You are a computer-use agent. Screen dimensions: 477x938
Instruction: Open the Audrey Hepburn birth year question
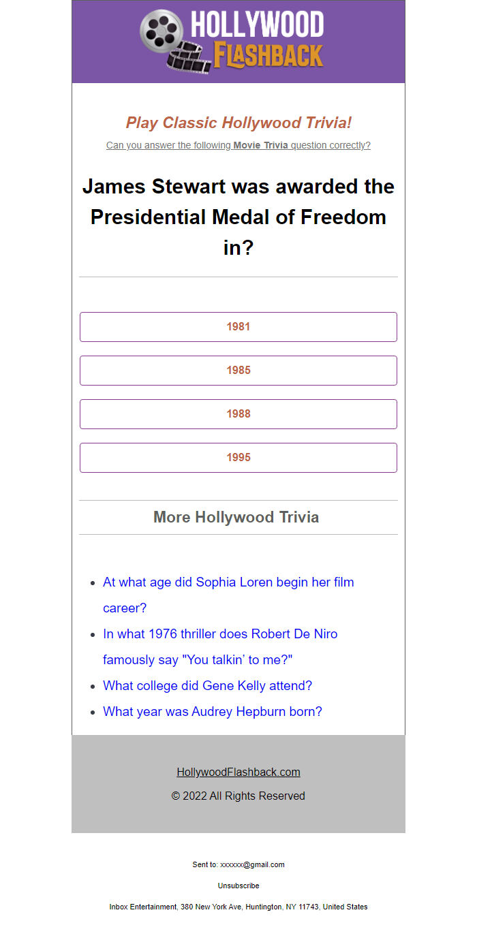point(212,712)
